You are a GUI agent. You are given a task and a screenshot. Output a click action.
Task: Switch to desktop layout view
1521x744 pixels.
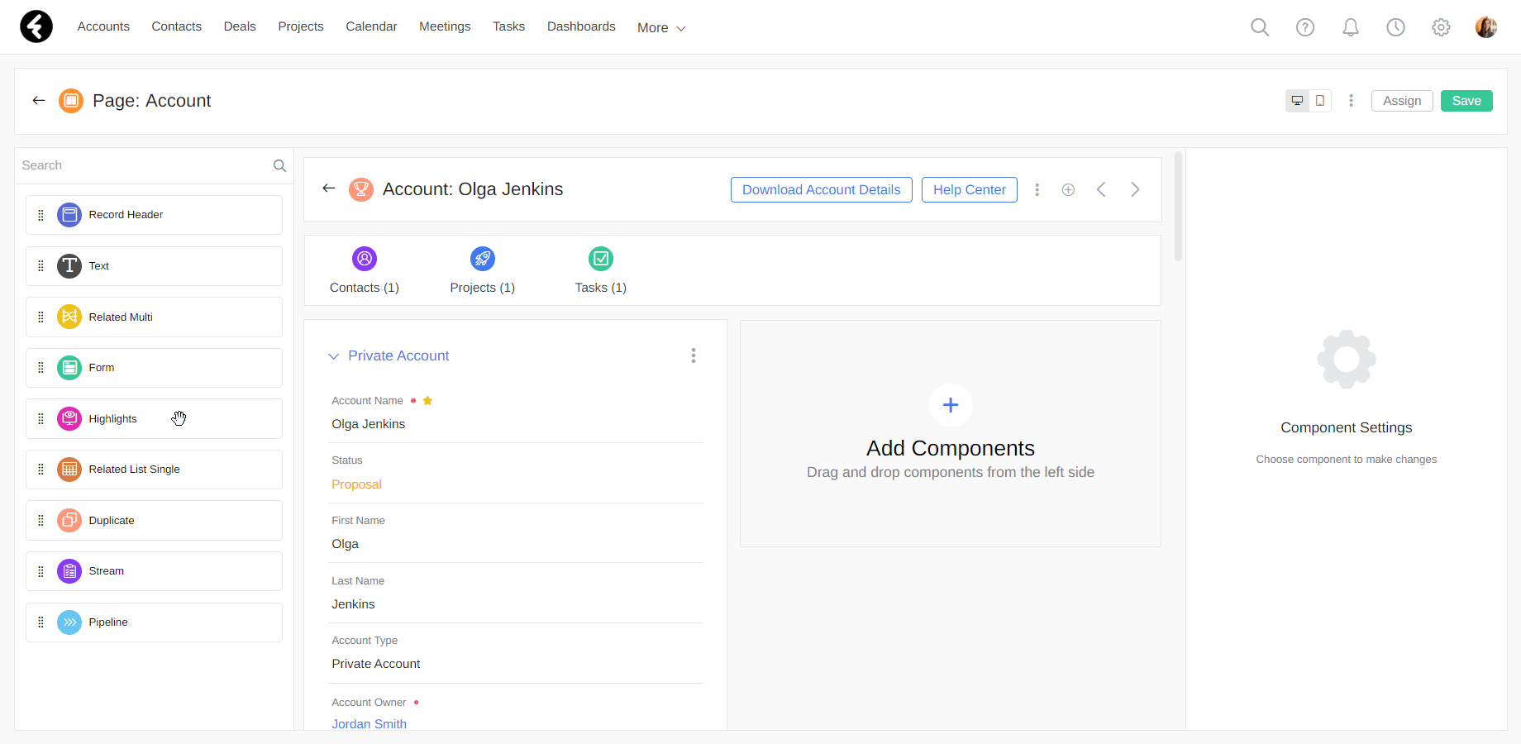tap(1298, 101)
